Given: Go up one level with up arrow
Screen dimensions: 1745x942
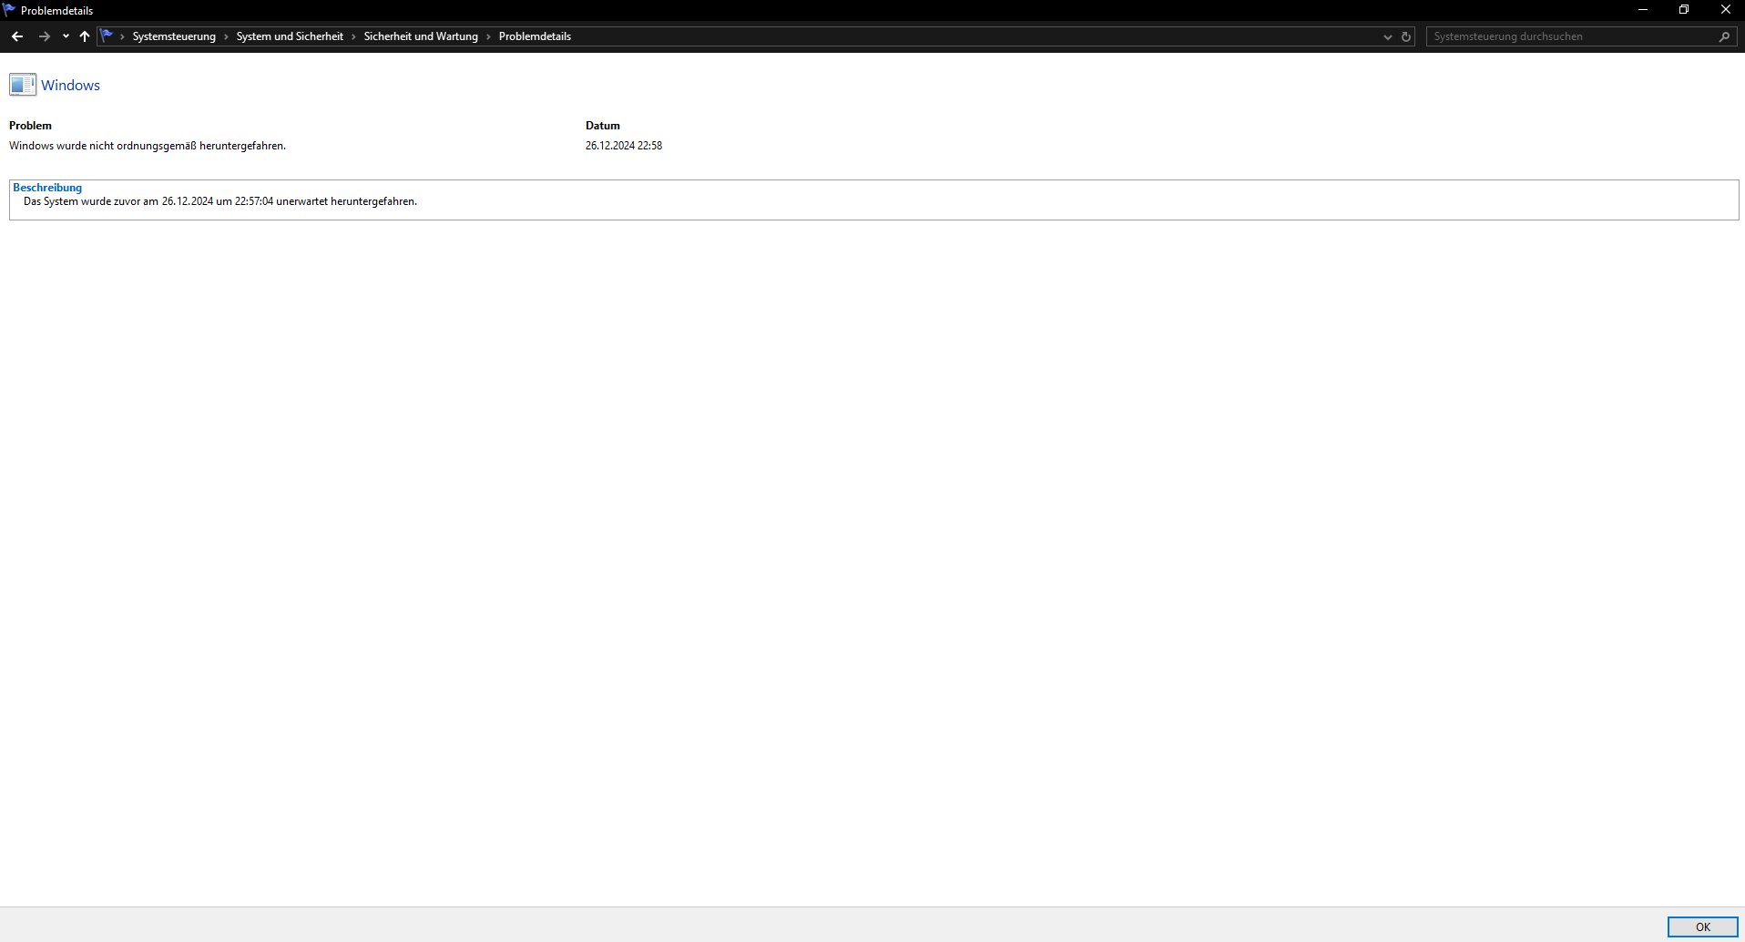Looking at the screenshot, I should (85, 36).
